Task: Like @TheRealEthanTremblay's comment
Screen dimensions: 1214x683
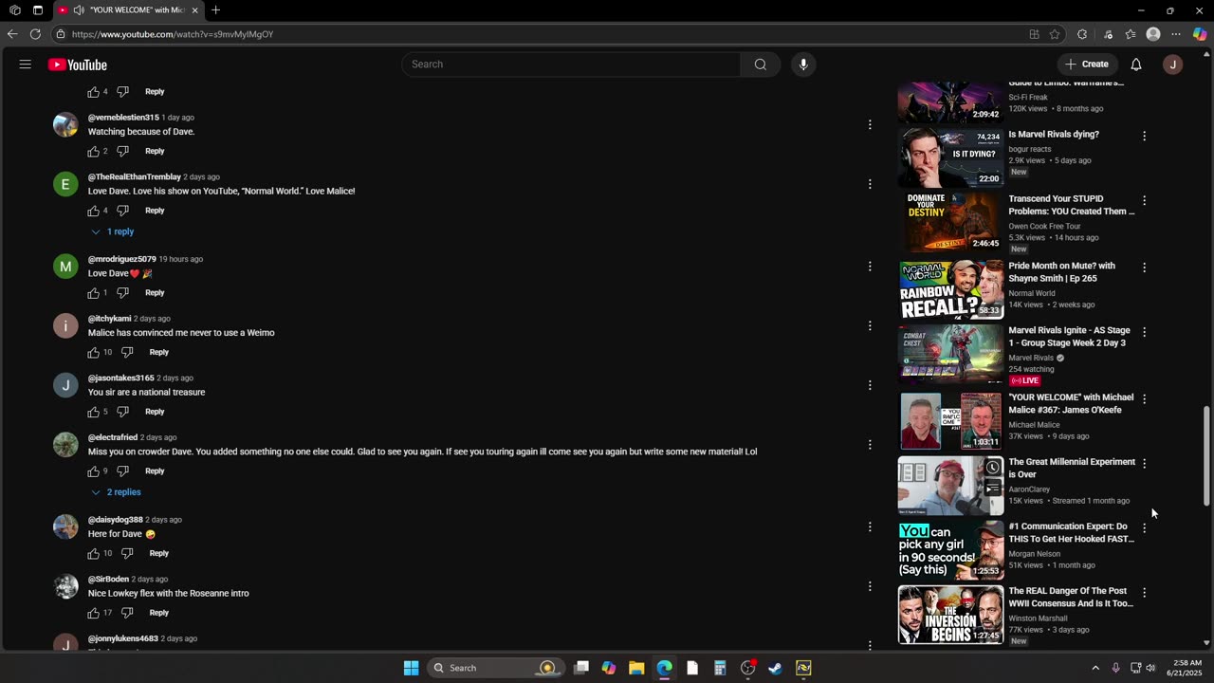Action: point(94,211)
